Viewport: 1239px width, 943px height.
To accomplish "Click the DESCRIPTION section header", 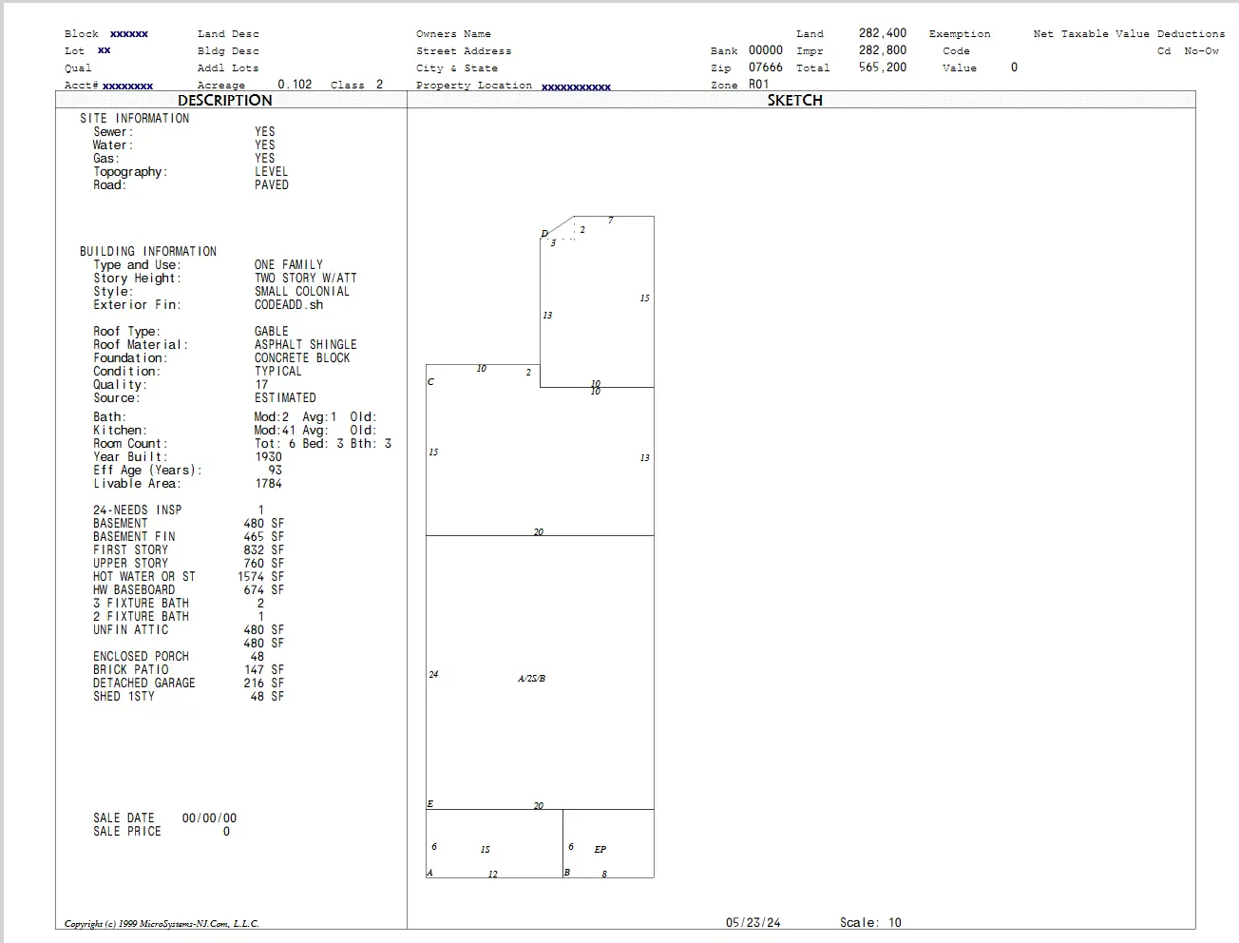I will (225, 100).
